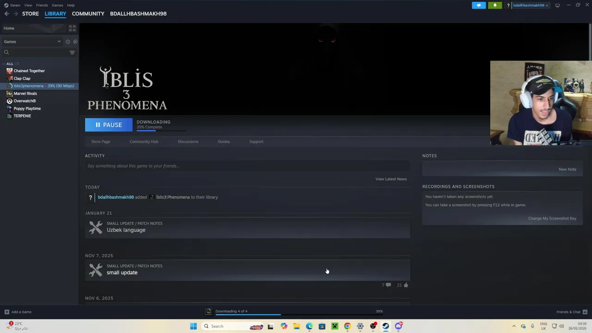The height and width of the screenshot is (333, 592).
Task: Open Minecraft from the taskbar
Action: pyautogui.click(x=335, y=327)
